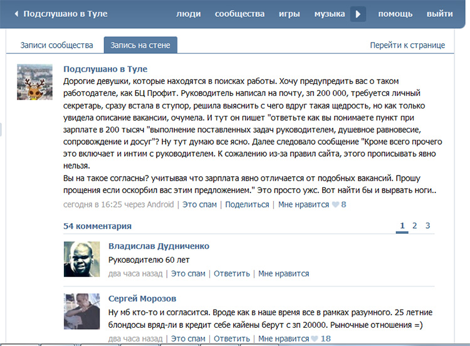Click the heart icon with 8 likes

[x=336, y=204]
